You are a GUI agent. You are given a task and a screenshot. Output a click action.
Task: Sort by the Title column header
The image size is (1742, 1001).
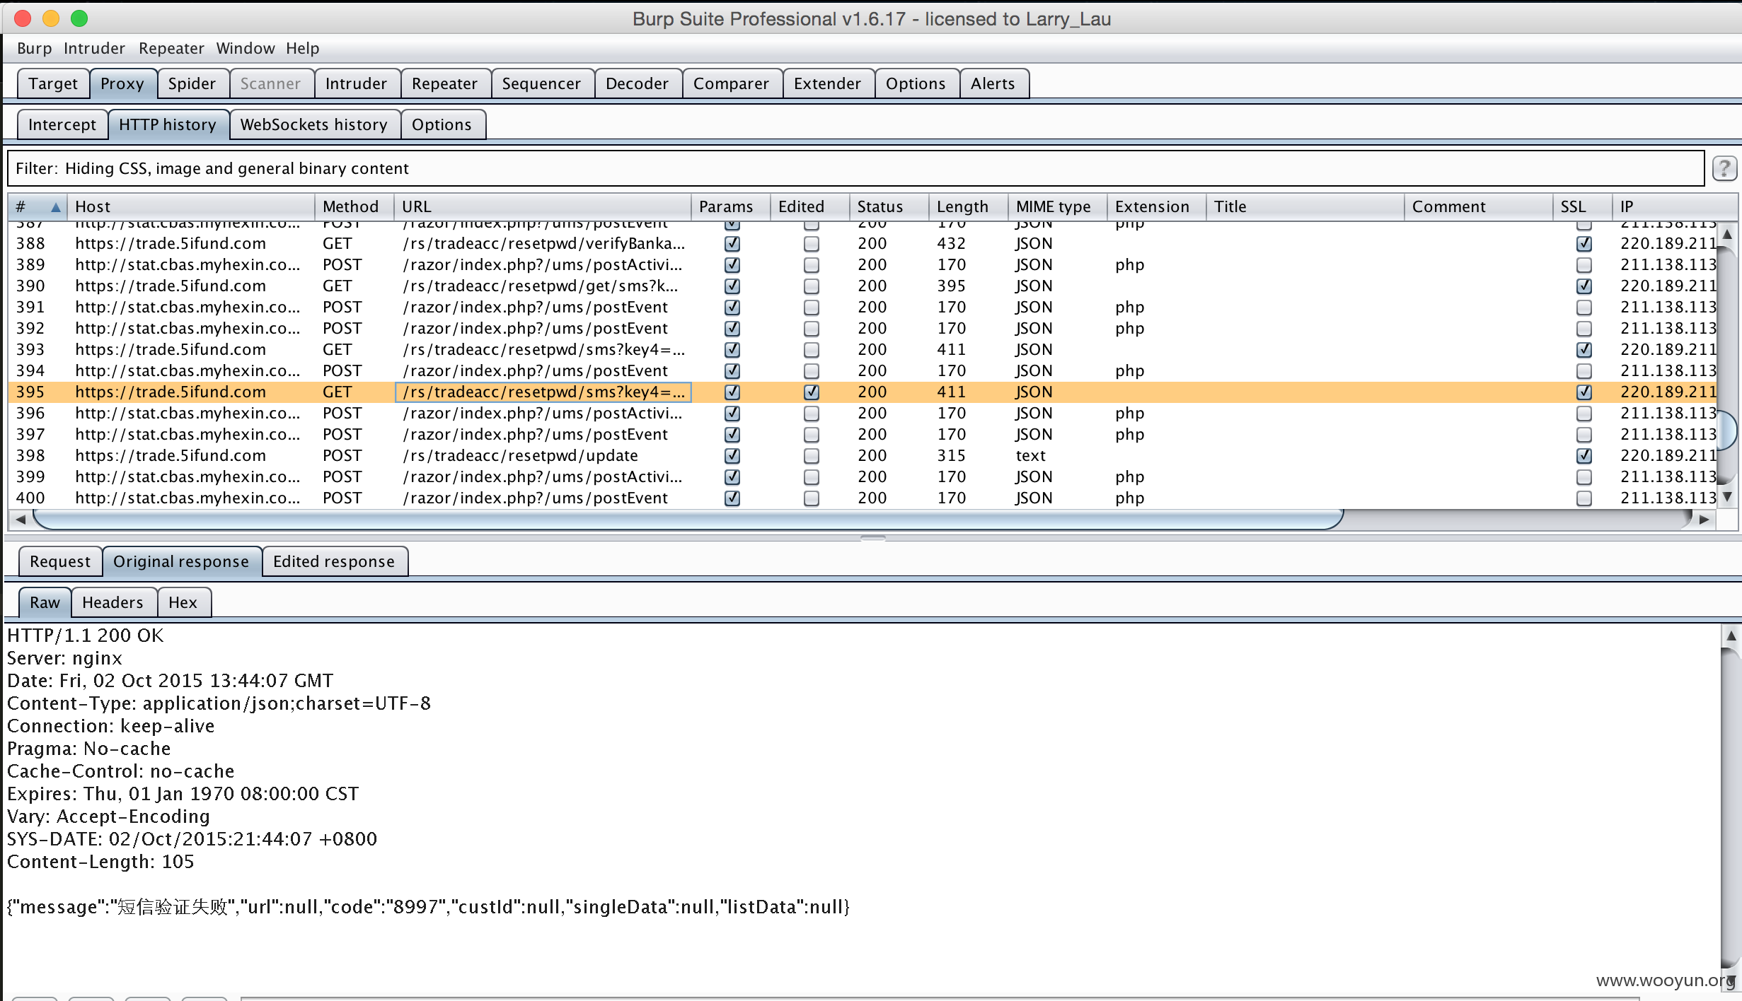point(1305,206)
